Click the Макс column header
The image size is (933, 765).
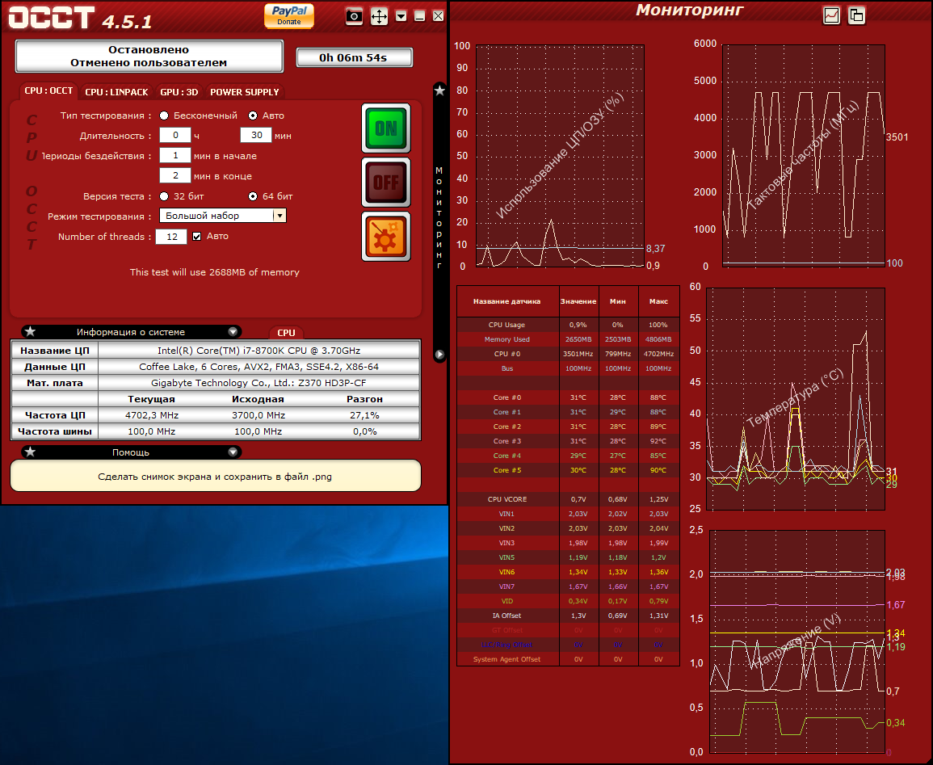[x=658, y=301]
